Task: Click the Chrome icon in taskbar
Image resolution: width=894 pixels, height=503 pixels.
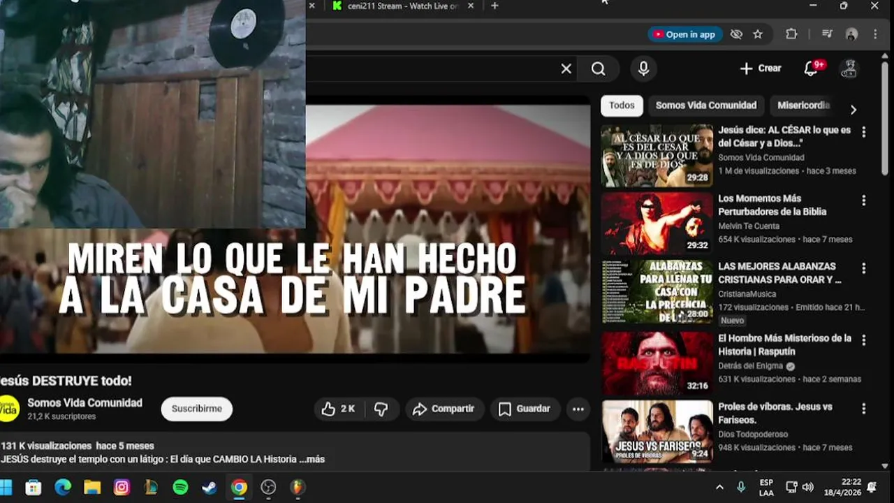Action: 239,487
